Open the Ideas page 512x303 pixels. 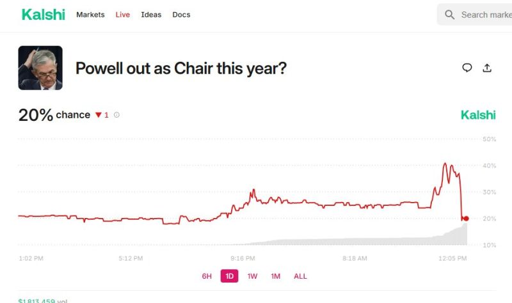(x=151, y=15)
